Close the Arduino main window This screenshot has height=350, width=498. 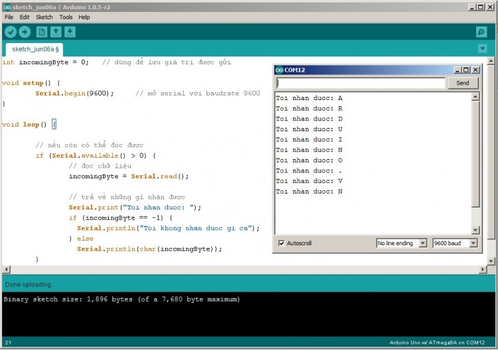coord(490,7)
